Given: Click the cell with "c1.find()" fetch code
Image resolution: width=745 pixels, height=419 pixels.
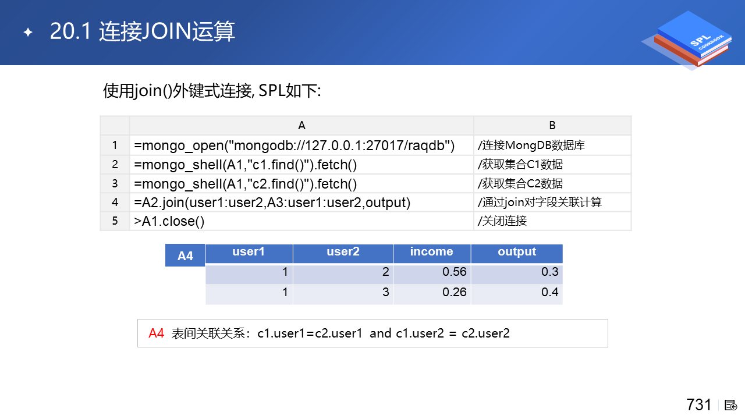Looking at the screenshot, I should tap(301, 165).
